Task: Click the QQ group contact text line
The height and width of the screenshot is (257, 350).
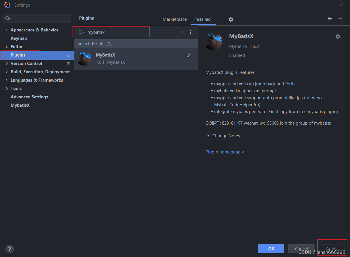Action: (x=268, y=123)
